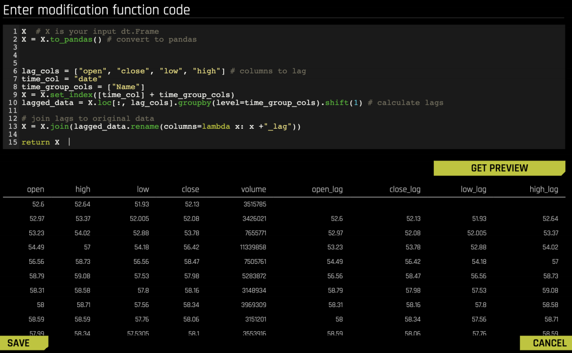Click the dialog title text
The width and height of the screenshot is (572, 353).
[x=95, y=9]
